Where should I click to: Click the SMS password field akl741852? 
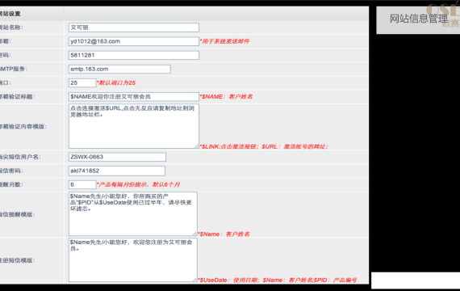click(x=117, y=171)
